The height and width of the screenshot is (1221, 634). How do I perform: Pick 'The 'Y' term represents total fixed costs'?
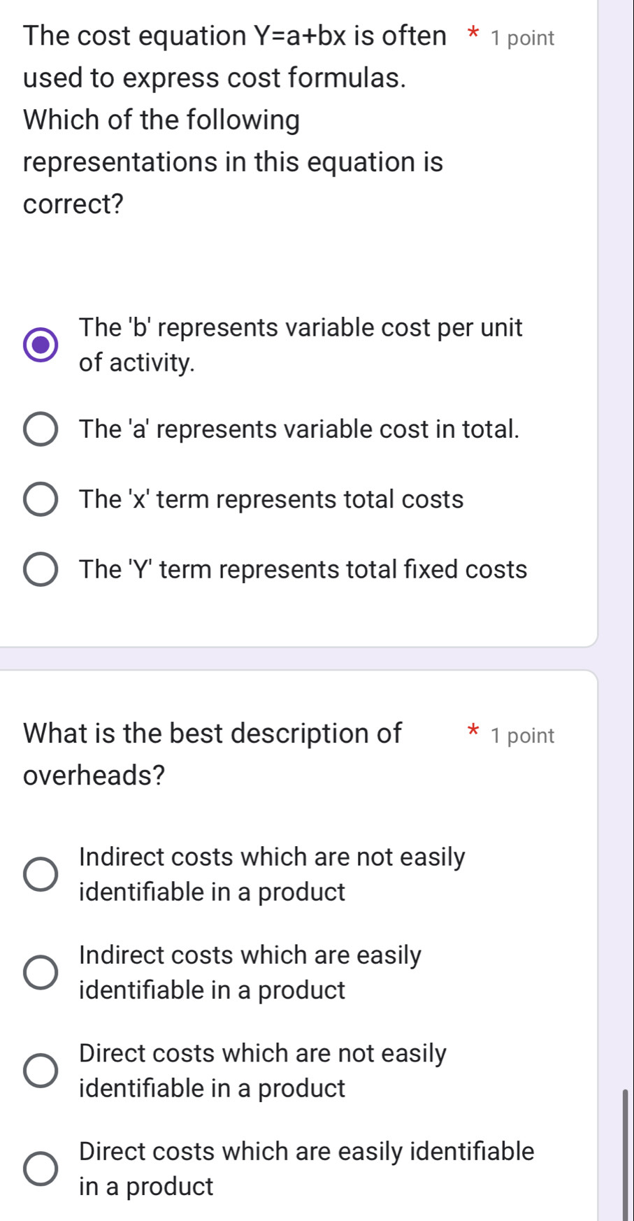point(42,570)
